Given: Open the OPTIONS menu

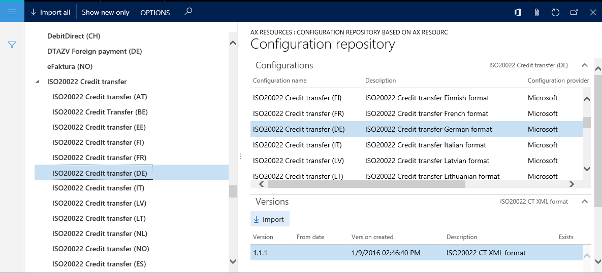Looking at the screenshot, I should [155, 13].
